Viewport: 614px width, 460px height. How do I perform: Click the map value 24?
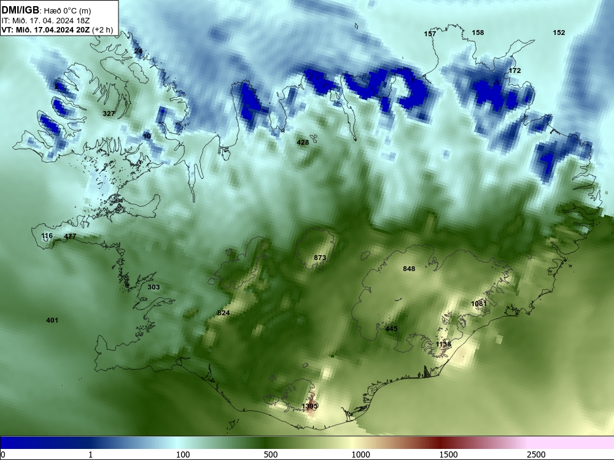138,51
